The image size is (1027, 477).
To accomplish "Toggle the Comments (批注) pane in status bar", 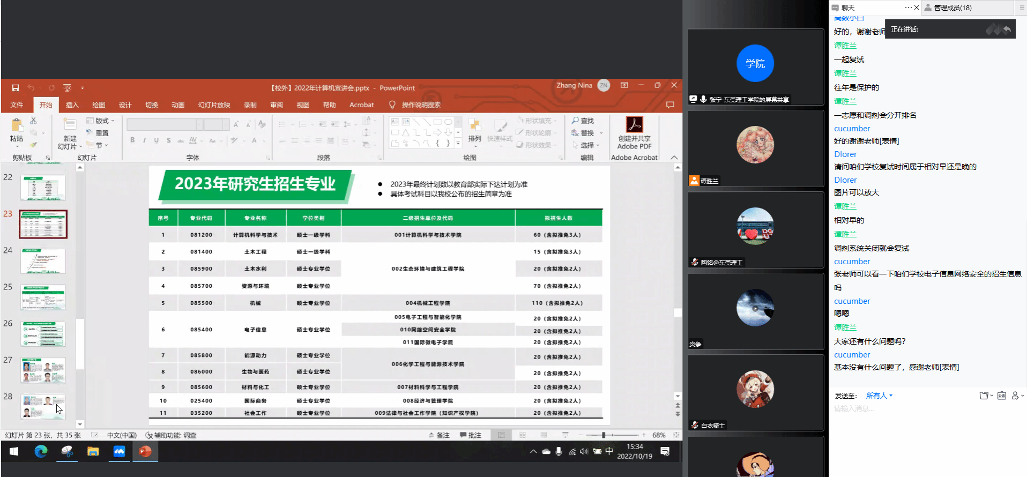I will (x=471, y=435).
